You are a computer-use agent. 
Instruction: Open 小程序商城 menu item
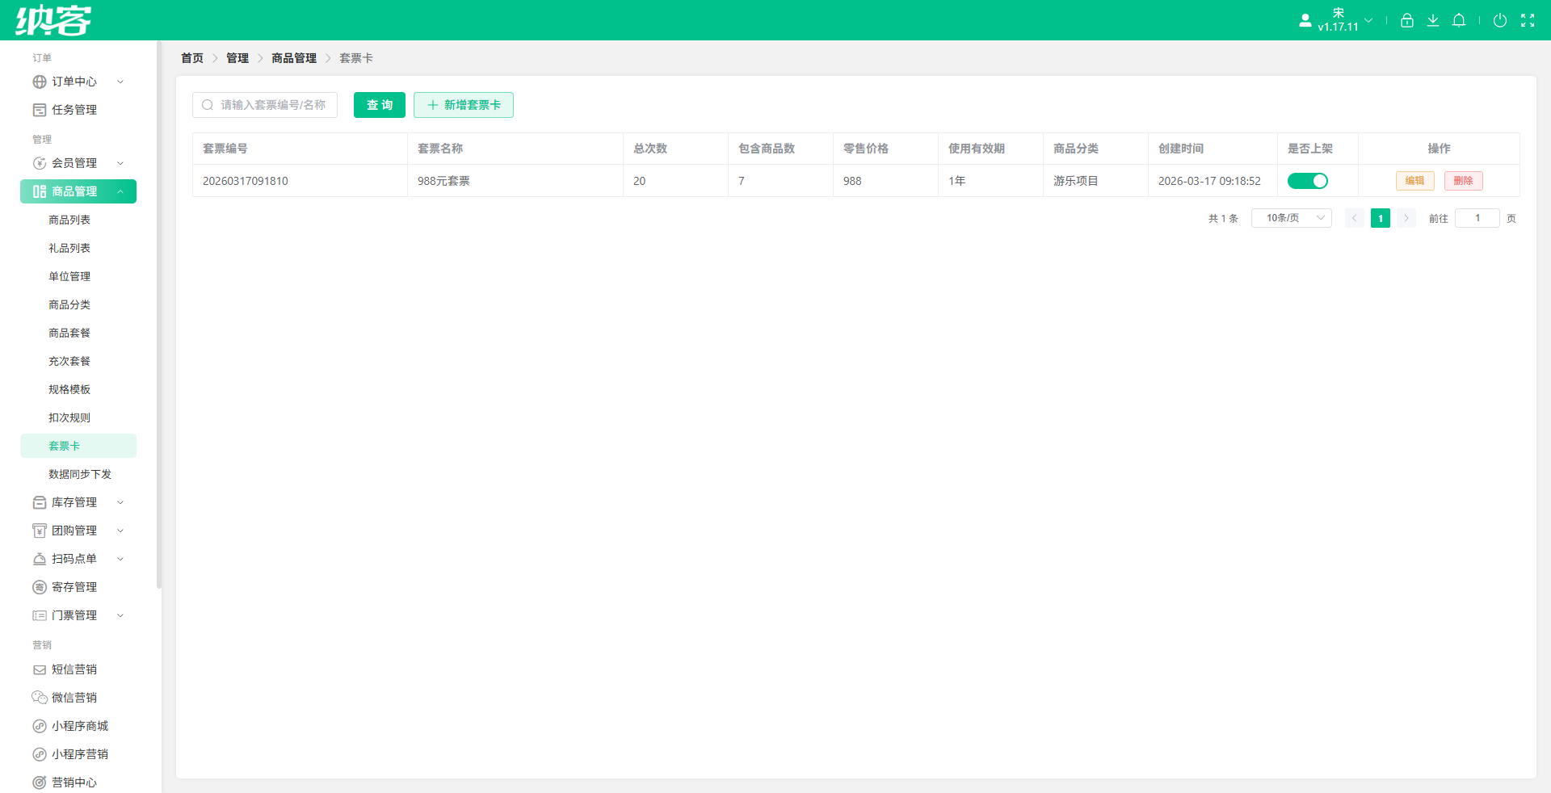(80, 726)
